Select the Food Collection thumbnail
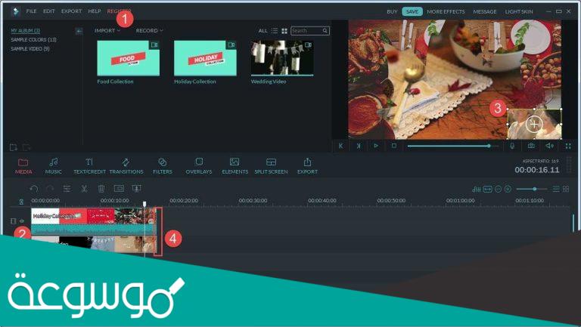The image size is (581, 327). point(128,58)
